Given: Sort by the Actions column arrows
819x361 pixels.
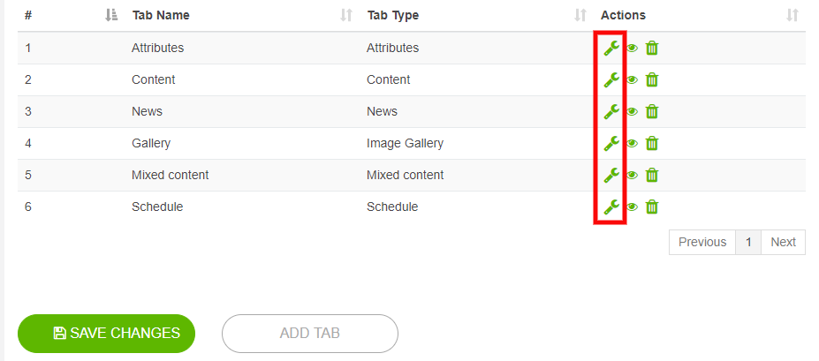Looking at the screenshot, I should (x=792, y=15).
